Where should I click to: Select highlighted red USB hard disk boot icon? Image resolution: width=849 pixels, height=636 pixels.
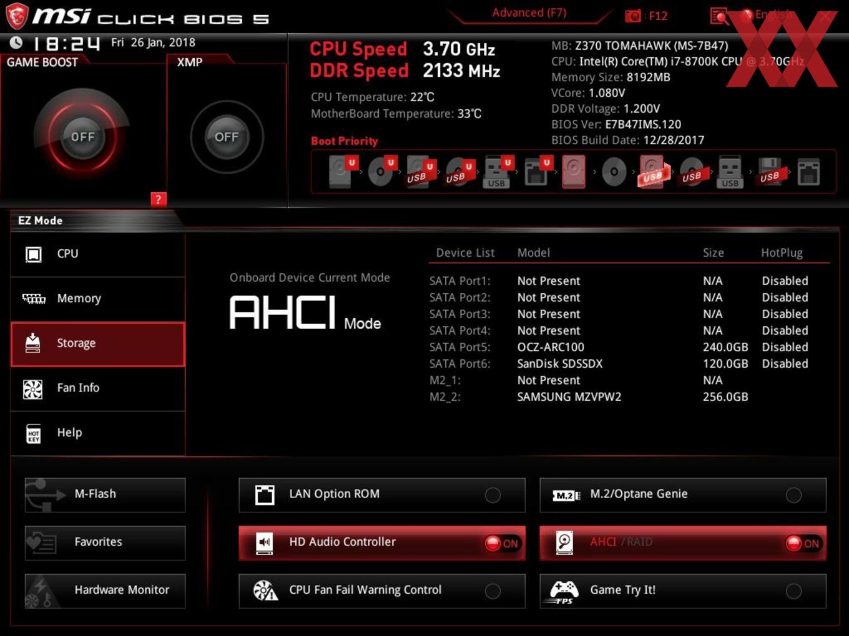tap(652, 172)
